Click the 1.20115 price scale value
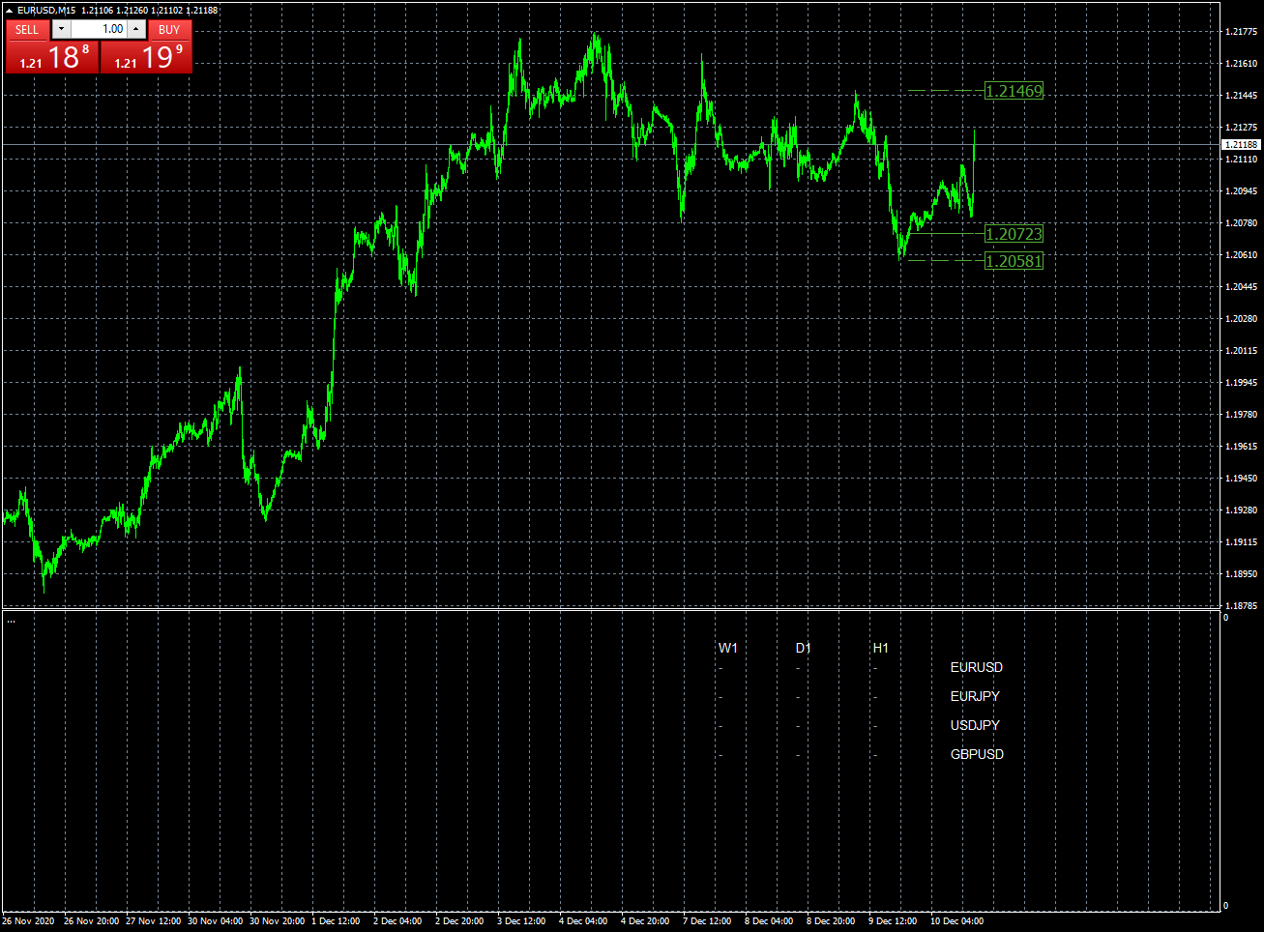Viewport: 1264px width, 932px height. [x=1242, y=351]
